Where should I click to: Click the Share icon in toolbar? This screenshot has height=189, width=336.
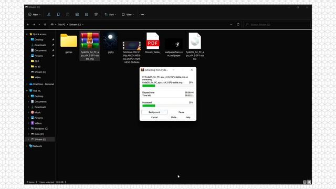pyautogui.click(x=87, y=14)
